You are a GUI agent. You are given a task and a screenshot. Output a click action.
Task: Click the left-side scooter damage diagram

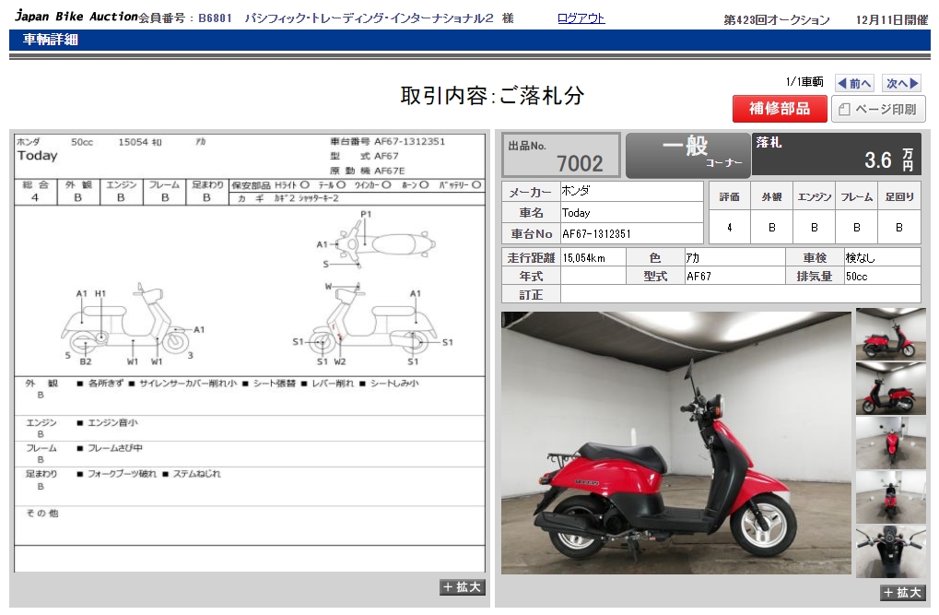[133, 325]
